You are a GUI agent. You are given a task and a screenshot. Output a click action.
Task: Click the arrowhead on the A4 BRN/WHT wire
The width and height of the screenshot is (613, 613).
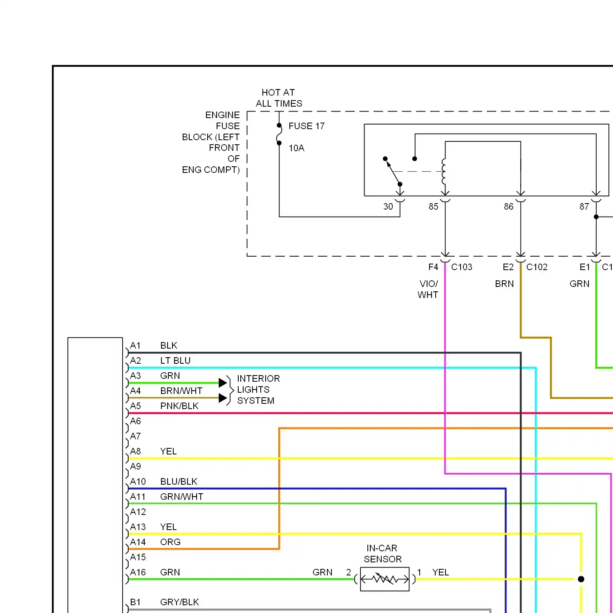click(223, 398)
